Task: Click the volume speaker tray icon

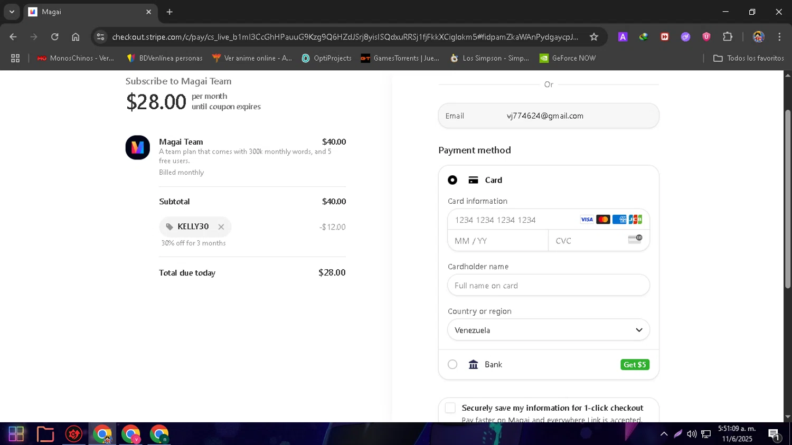Action: 692,434
